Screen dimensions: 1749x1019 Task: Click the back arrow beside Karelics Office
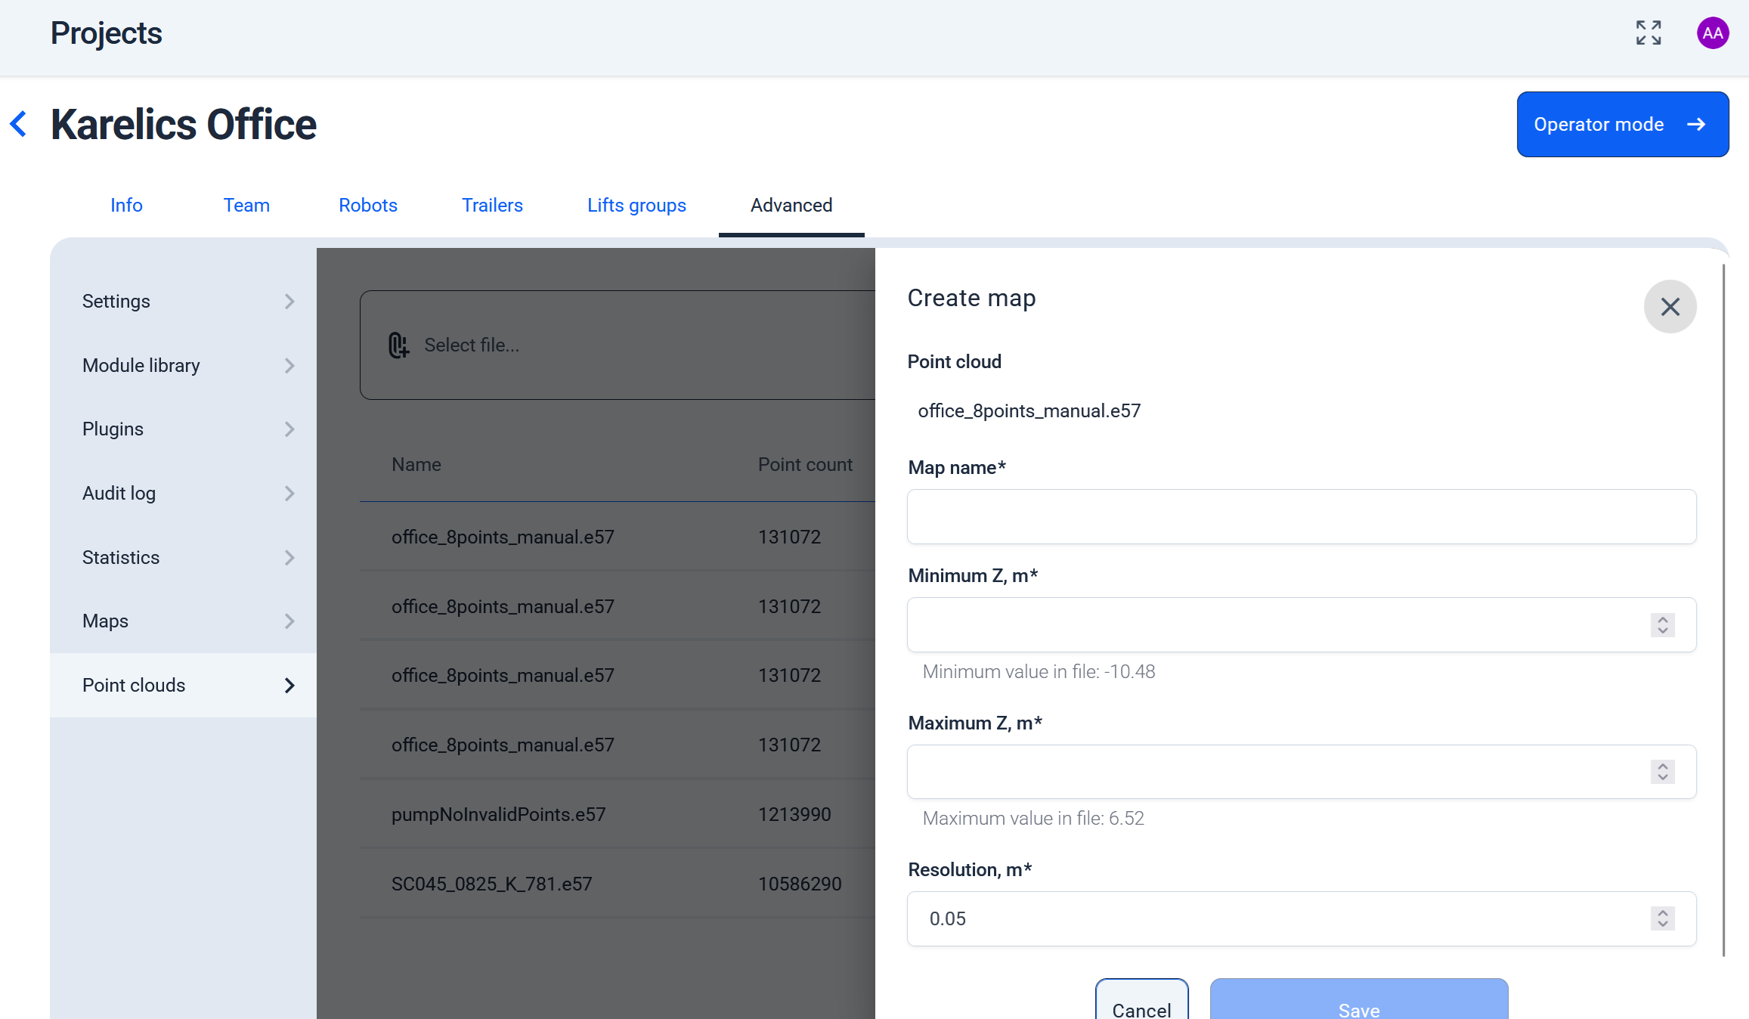19,124
